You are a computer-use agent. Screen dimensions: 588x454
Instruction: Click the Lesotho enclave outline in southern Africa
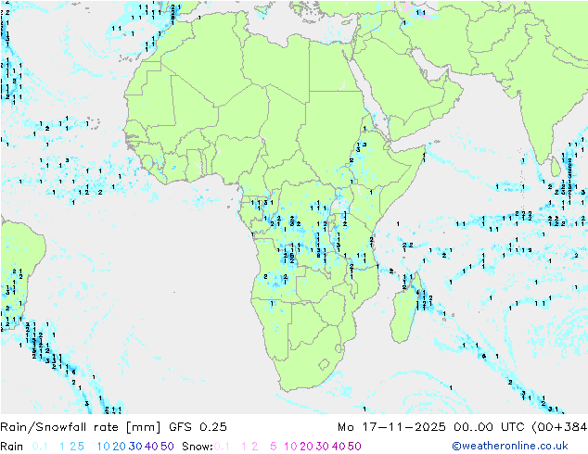click(x=324, y=364)
